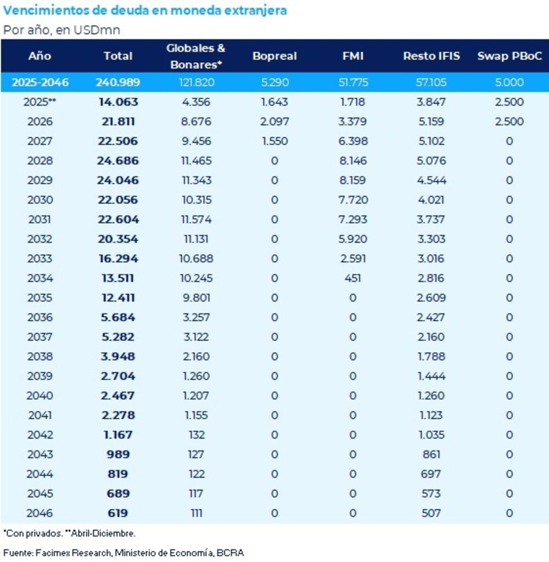Click the title 'Vencimientos de deuda en moneda extranjera'
The height and width of the screenshot is (562, 549).
[x=145, y=10]
